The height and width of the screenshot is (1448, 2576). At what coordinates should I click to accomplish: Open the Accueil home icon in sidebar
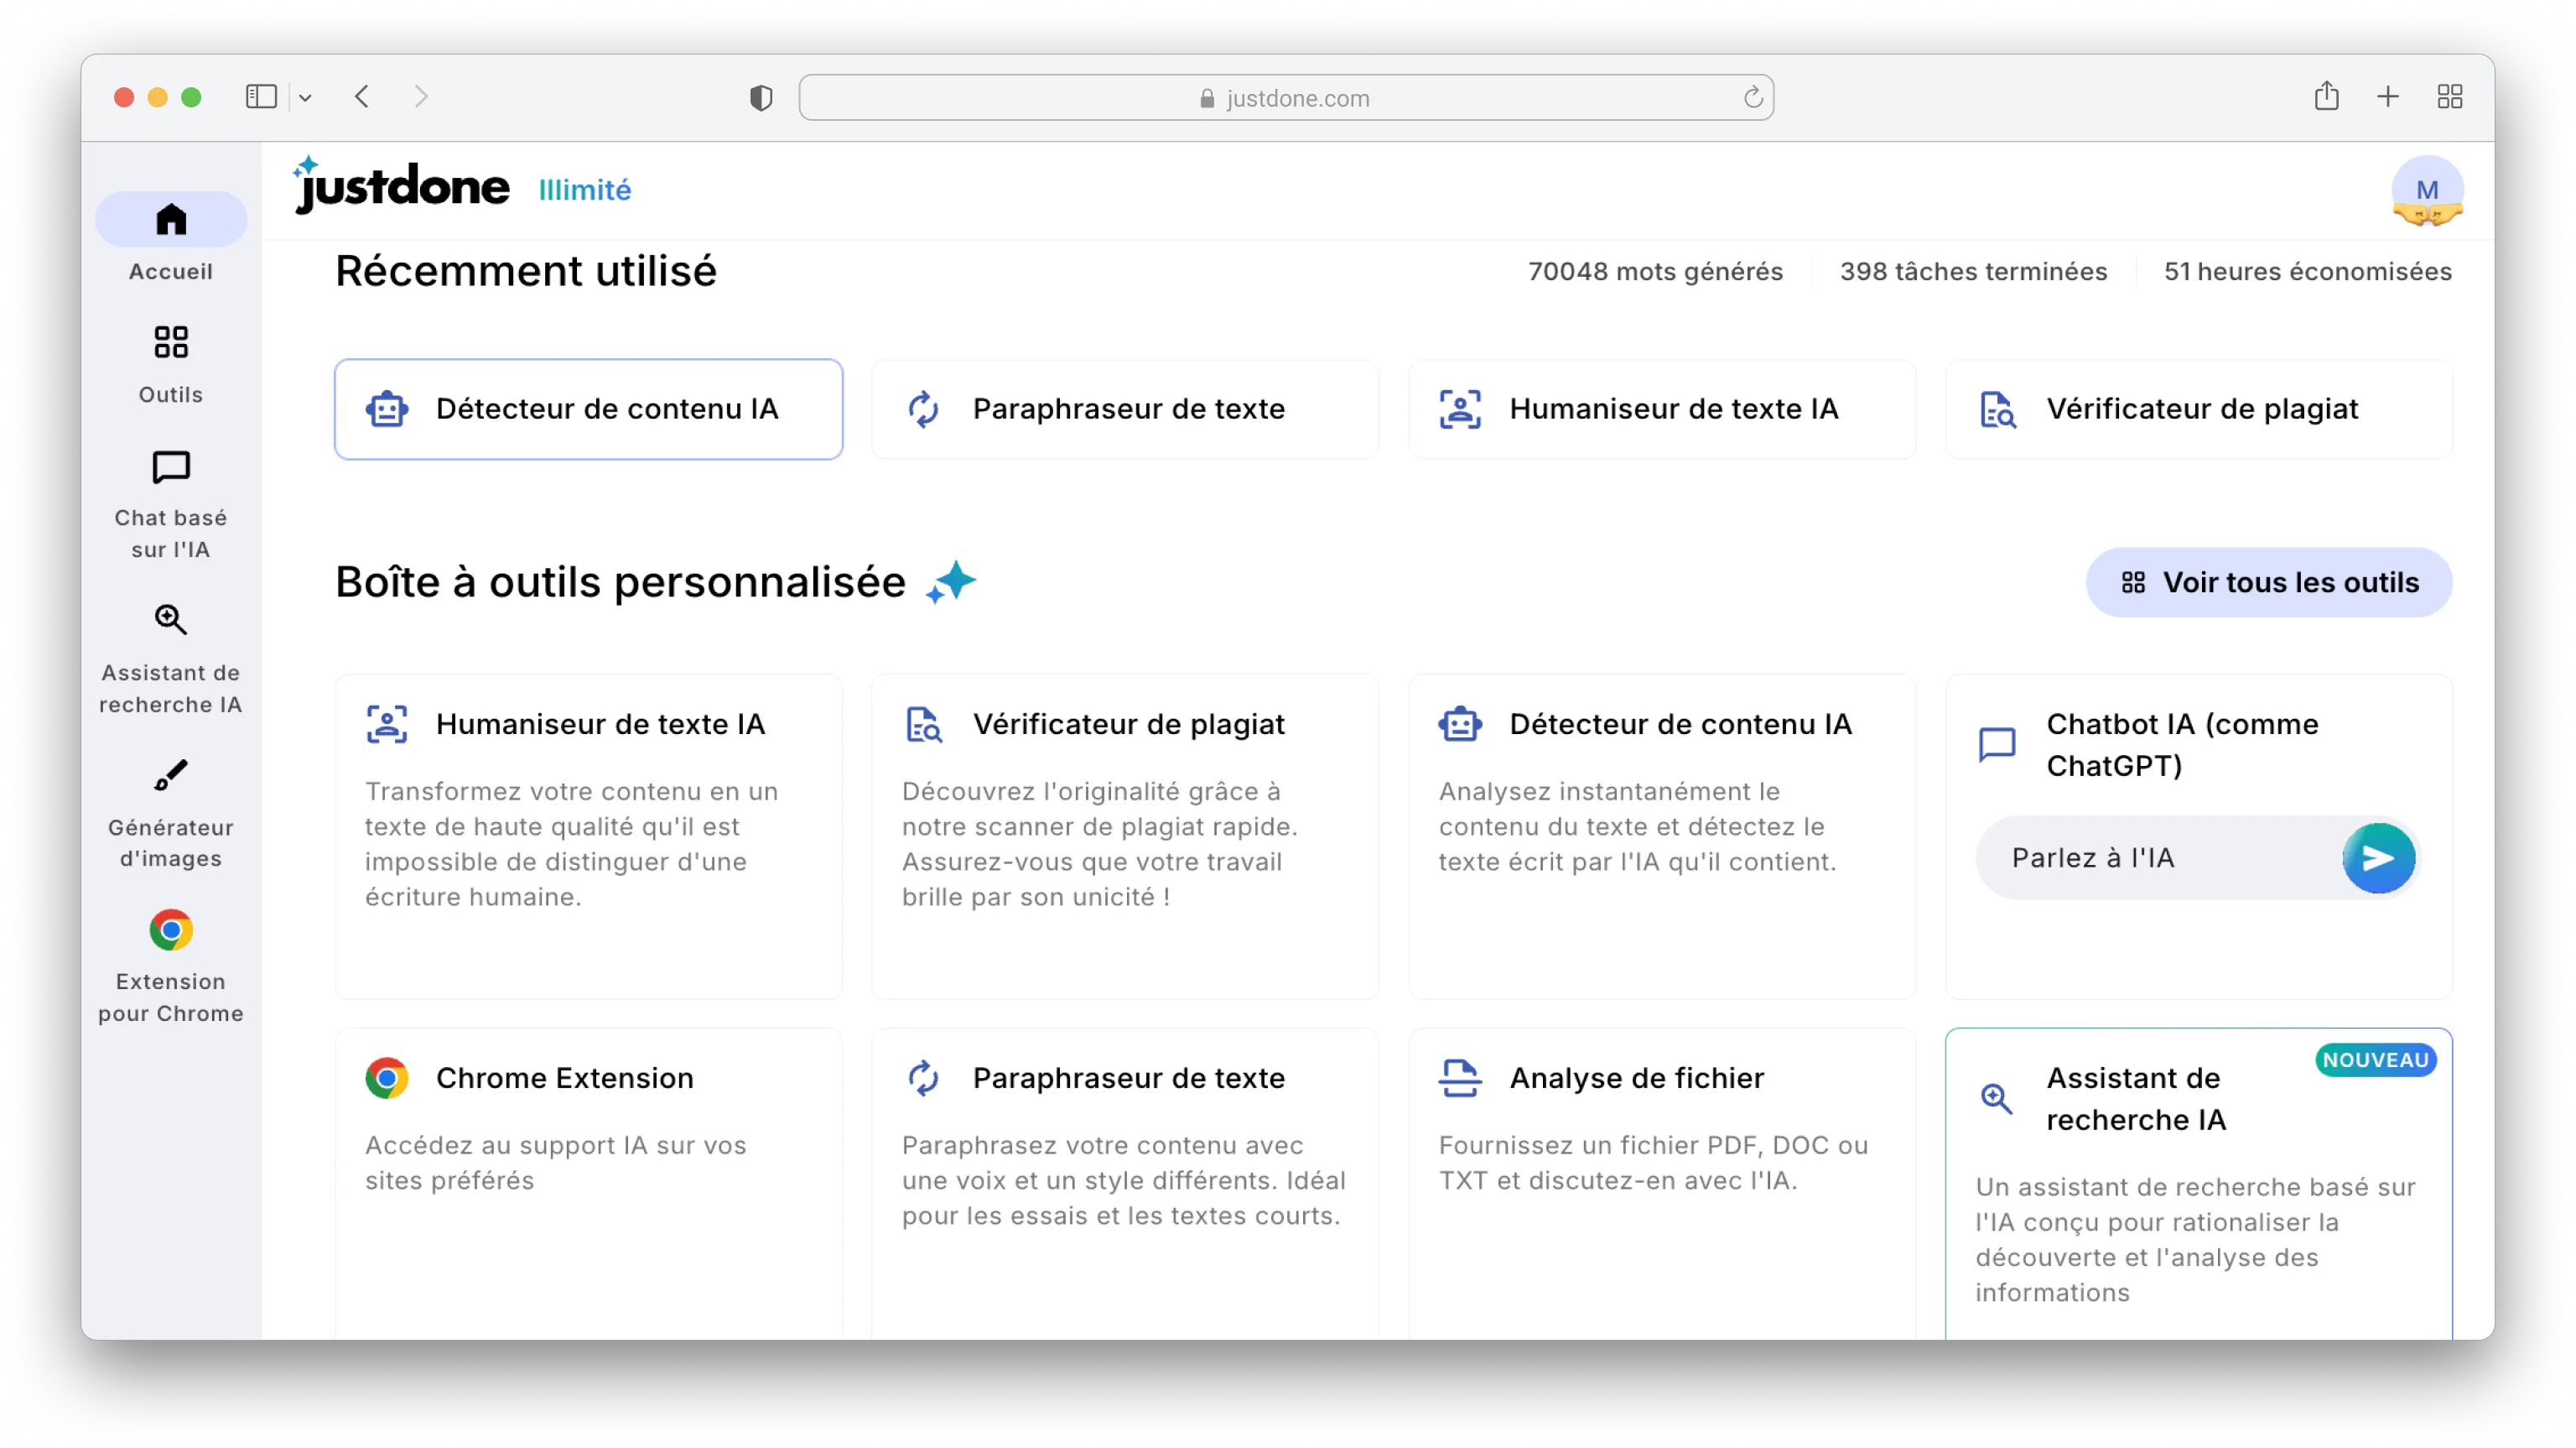coord(171,220)
